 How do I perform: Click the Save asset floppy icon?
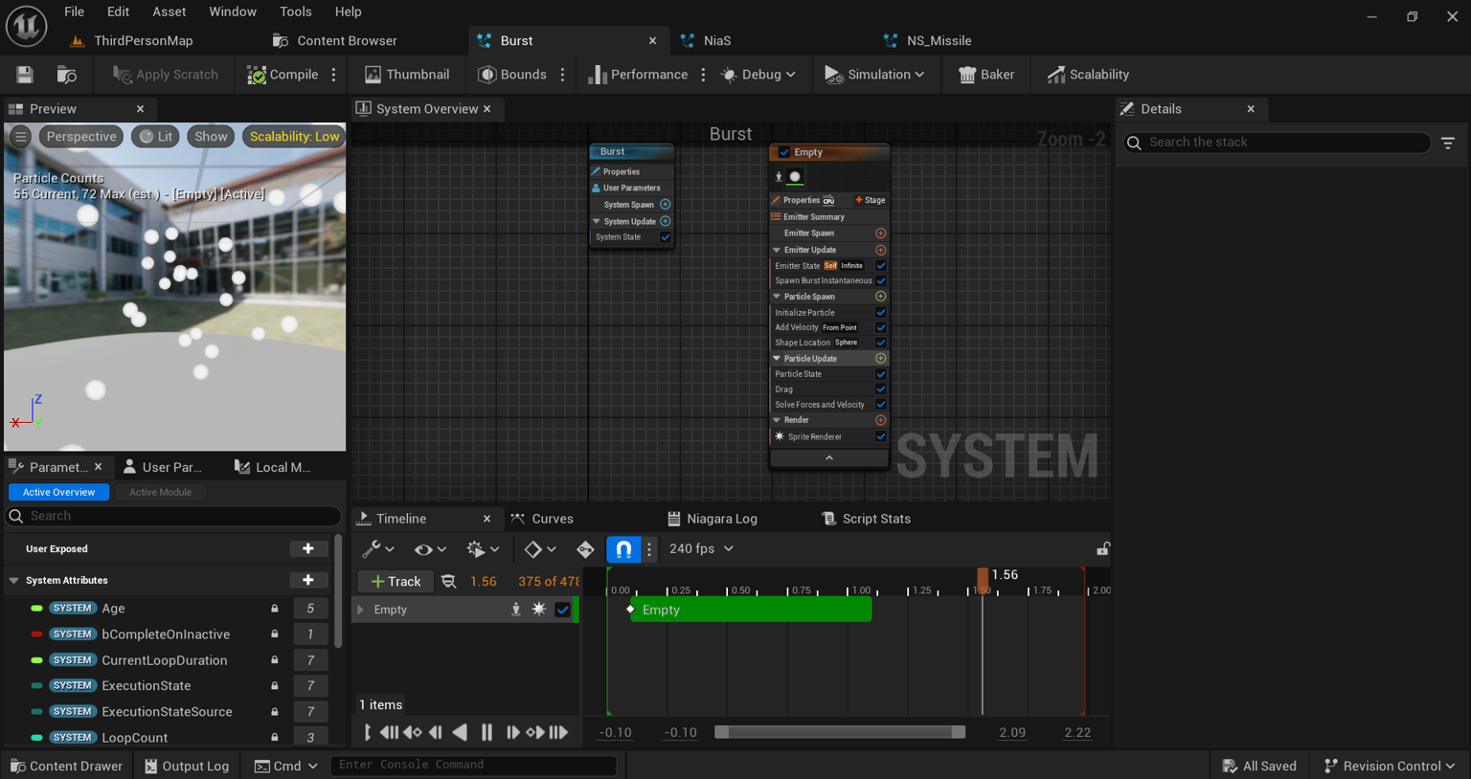[x=25, y=75]
